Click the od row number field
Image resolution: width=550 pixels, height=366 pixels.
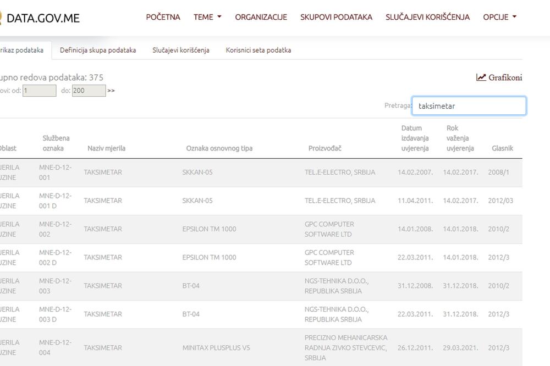click(38, 90)
